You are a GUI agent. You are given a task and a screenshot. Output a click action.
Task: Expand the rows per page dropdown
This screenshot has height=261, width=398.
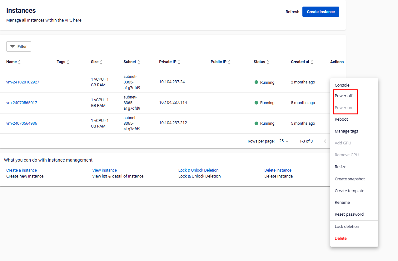click(284, 141)
